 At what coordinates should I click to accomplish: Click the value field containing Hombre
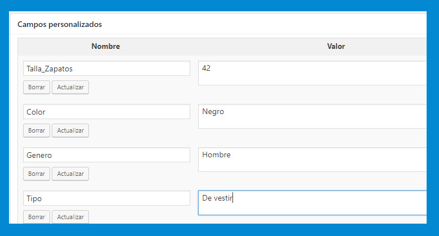pyautogui.click(x=312, y=160)
